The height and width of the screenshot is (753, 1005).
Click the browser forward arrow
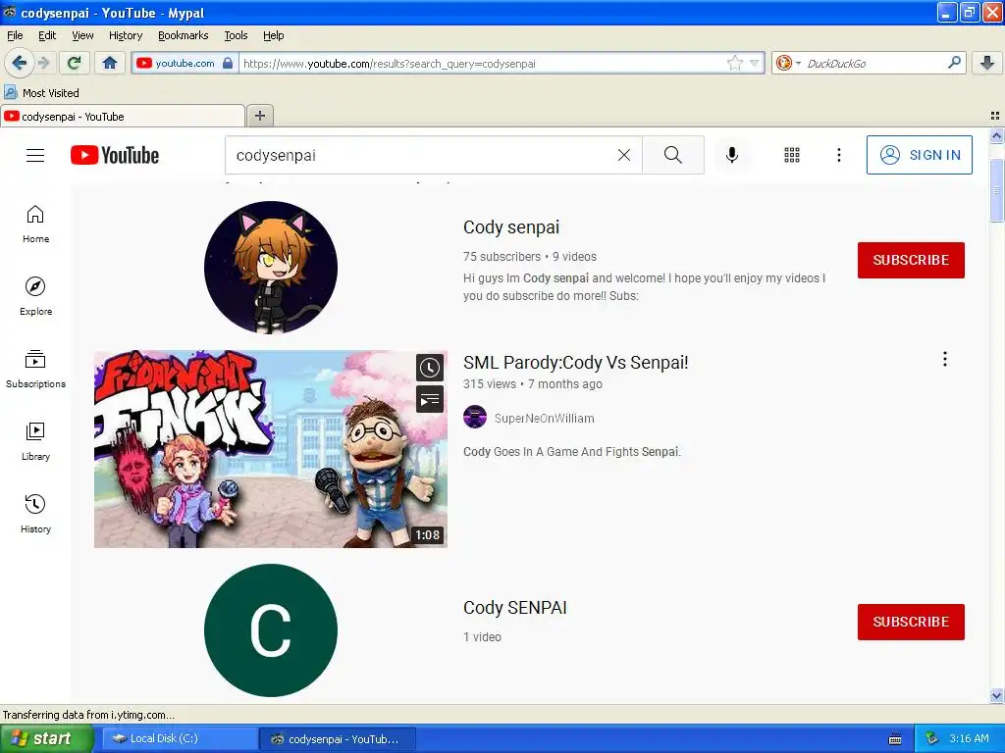point(43,63)
